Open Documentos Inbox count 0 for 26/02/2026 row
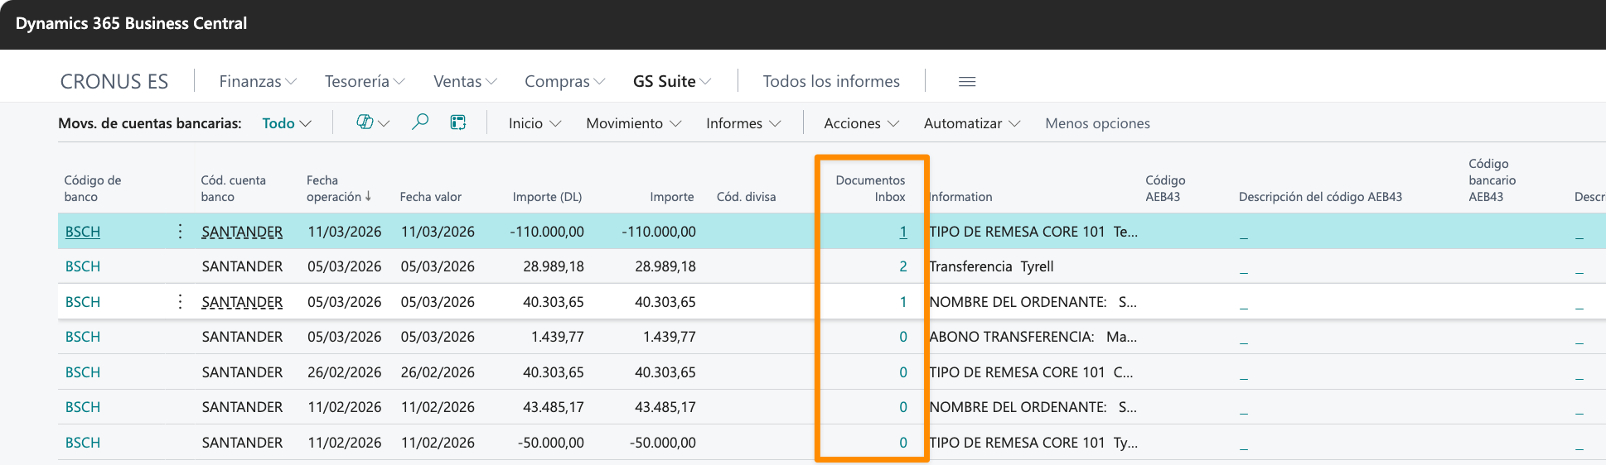The image size is (1606, 465). (x=903, y=372)
